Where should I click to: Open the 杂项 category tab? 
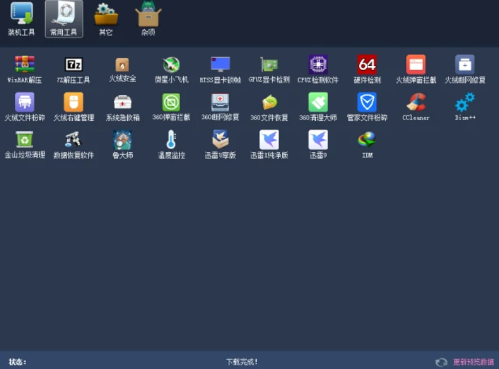148,19
